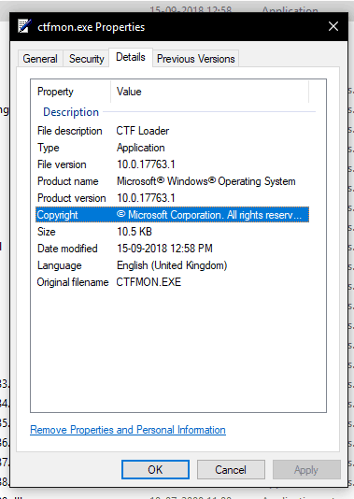Screen dimensions: 354x499
Task: Open the Previous Versions tab
Action: (x=196, y=59)
